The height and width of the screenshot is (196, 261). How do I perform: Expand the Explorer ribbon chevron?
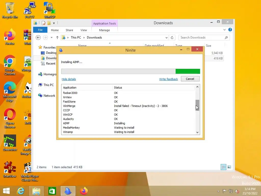(x=225, y=30)
